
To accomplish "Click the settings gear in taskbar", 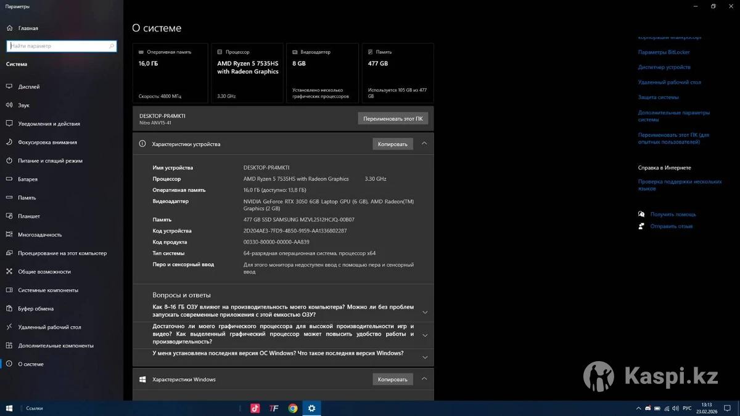I will (311, 408).
